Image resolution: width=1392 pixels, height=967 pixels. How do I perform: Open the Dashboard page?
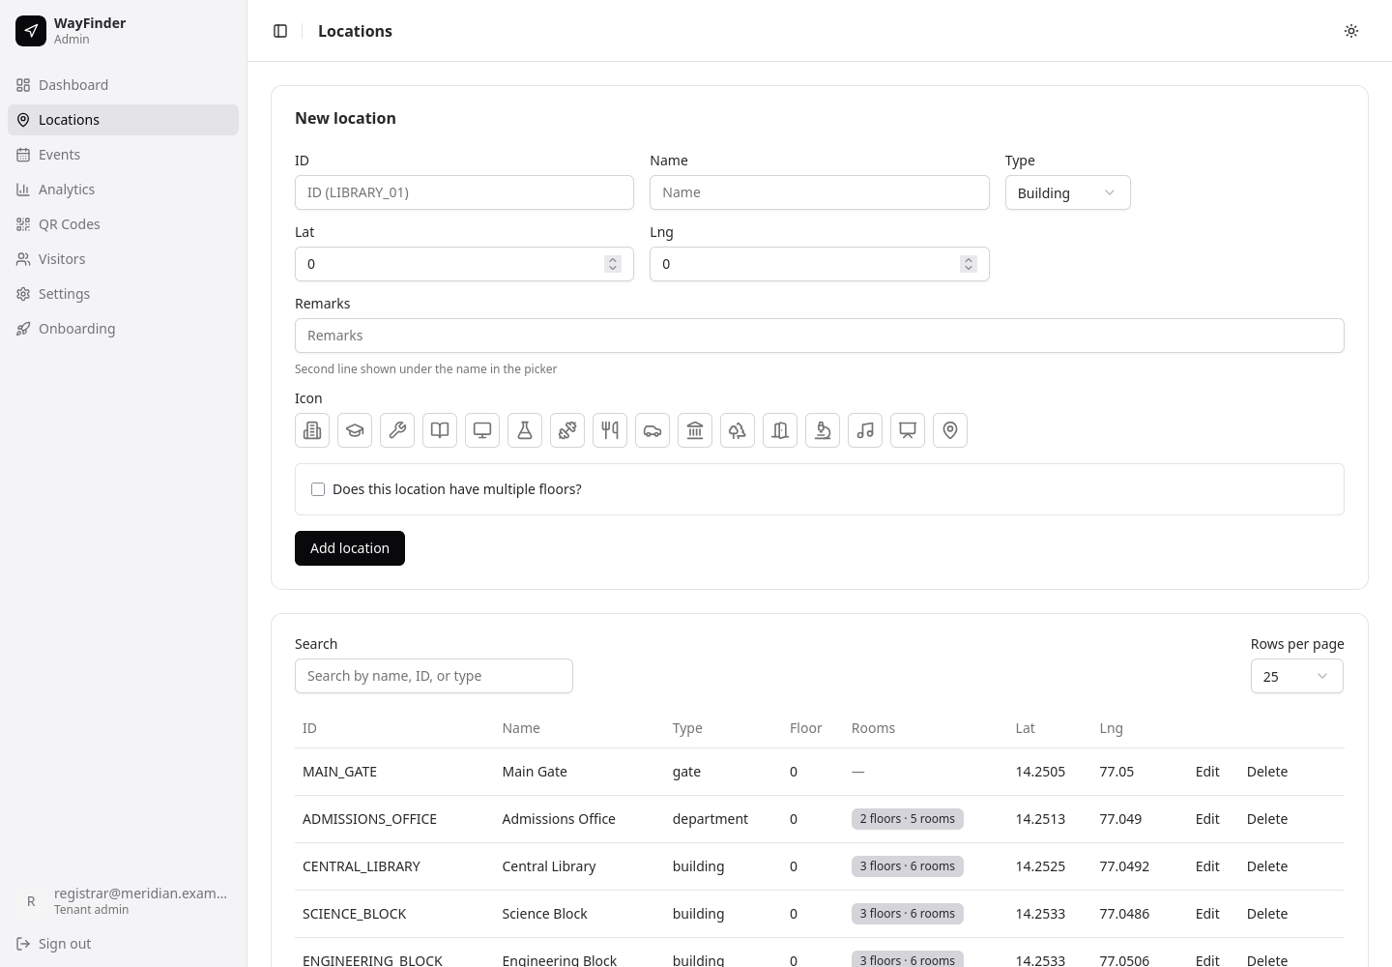[123, 85]
